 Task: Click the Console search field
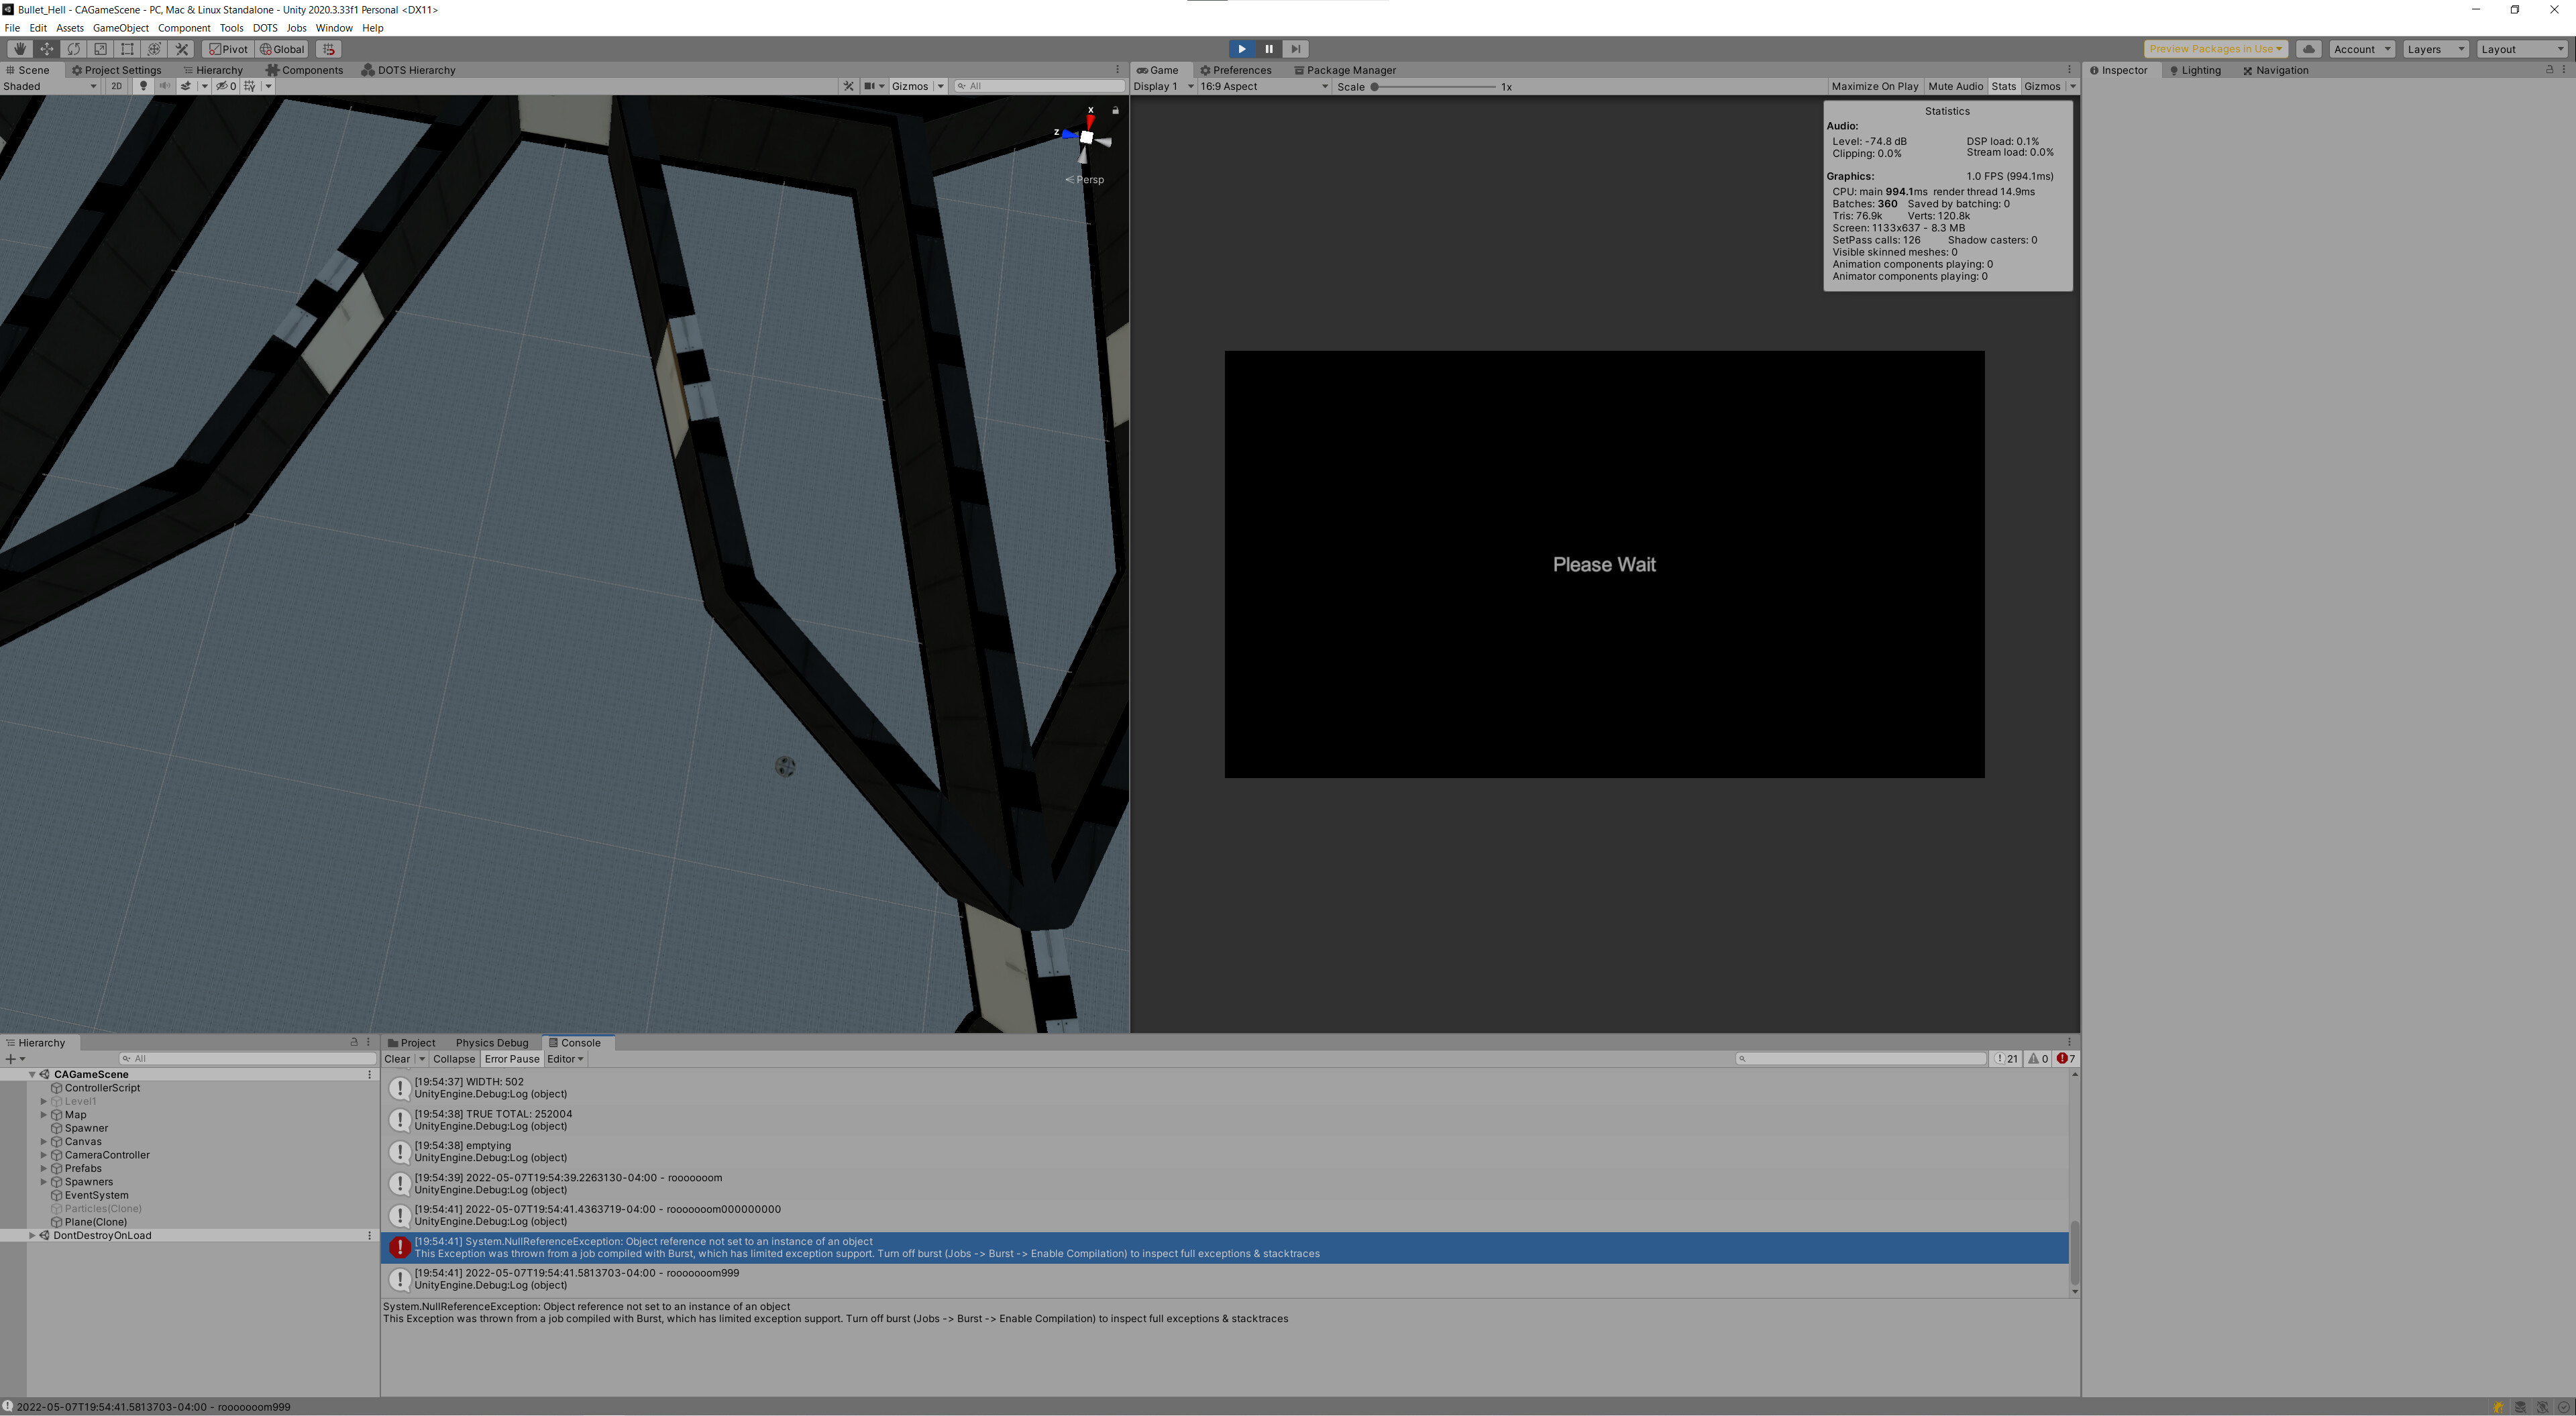point(1861,1059)
